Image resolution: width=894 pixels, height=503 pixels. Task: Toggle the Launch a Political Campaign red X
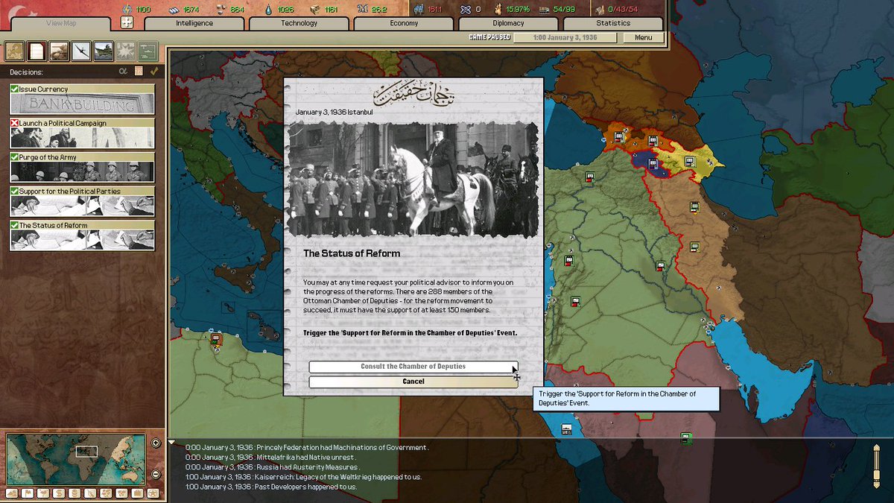(15, 124)
